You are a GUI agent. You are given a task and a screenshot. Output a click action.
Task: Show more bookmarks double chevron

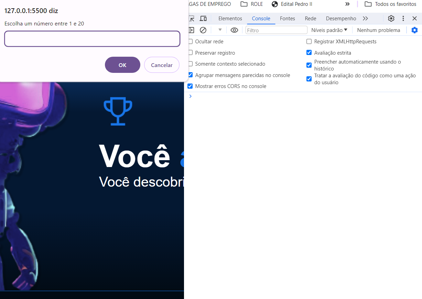coord(347,4)
